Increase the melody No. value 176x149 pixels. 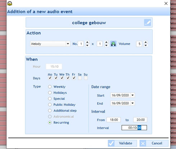(x=87, y=42)
